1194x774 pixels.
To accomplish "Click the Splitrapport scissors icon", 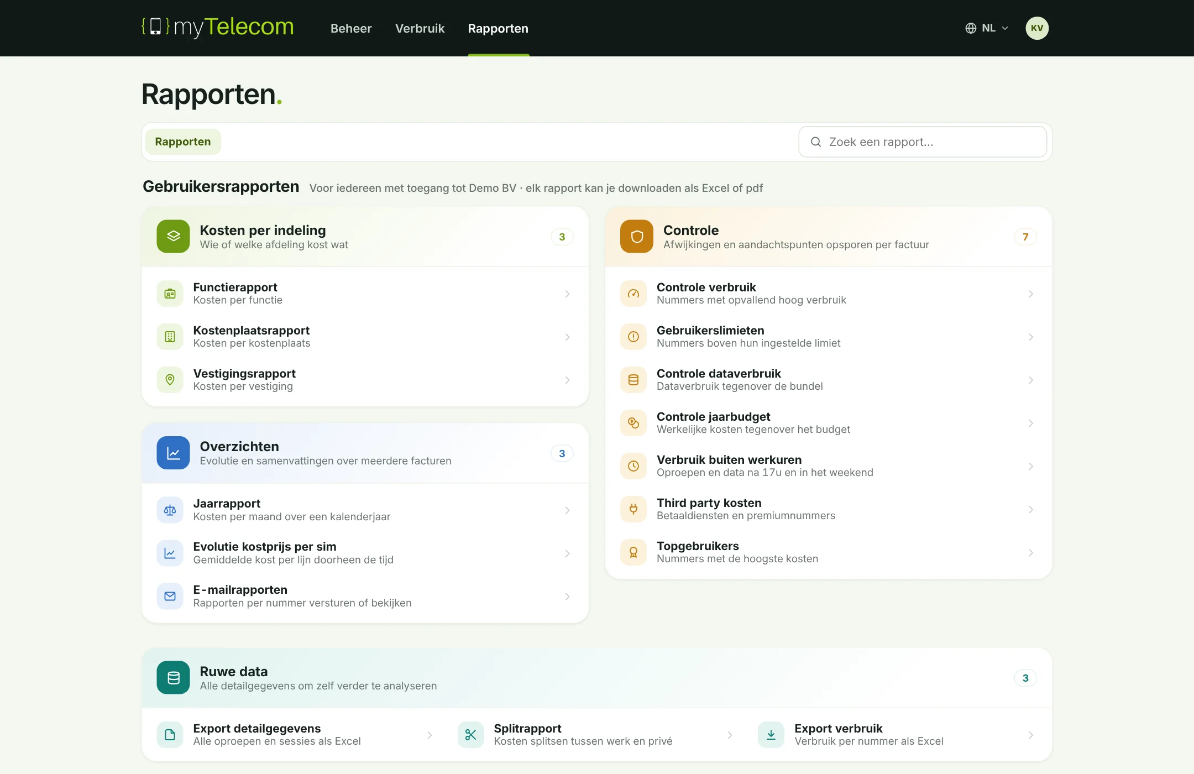I will tap(470, 735).
